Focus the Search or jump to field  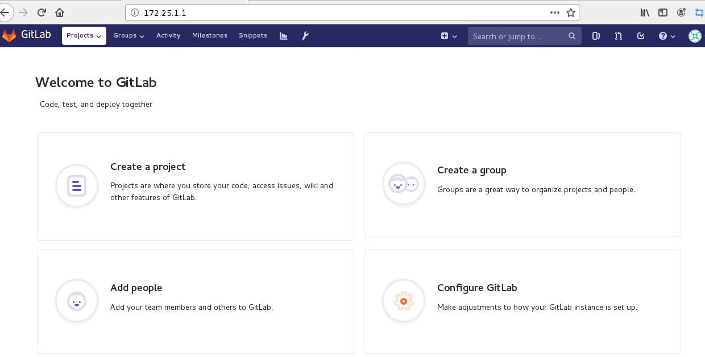(524, 36)
